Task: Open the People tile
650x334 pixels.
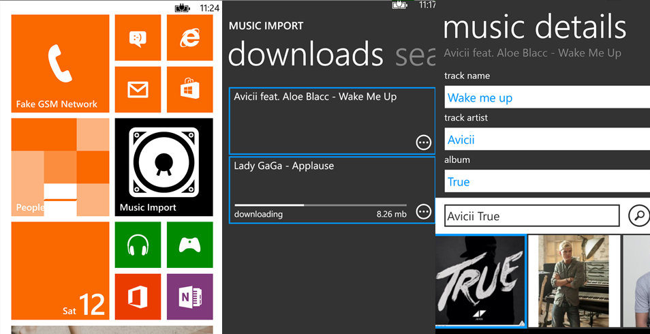Action: point(60,167)
